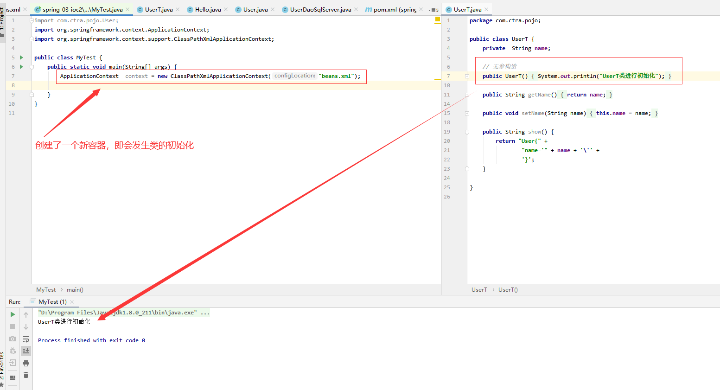Click the yellow inspection indicator in MyTest editor
Viewport: 720px width, 390px height.
click(437, 19)
